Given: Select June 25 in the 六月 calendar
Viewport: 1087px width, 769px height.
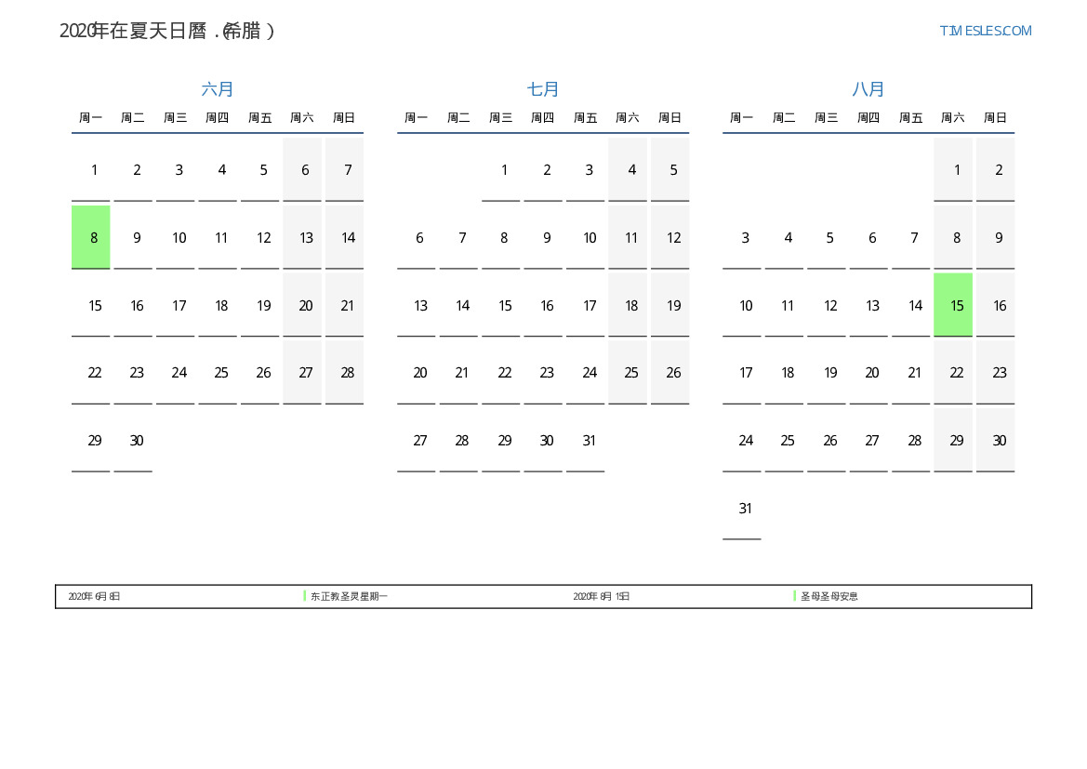Looking at the screenshot, I should [218, 372].
